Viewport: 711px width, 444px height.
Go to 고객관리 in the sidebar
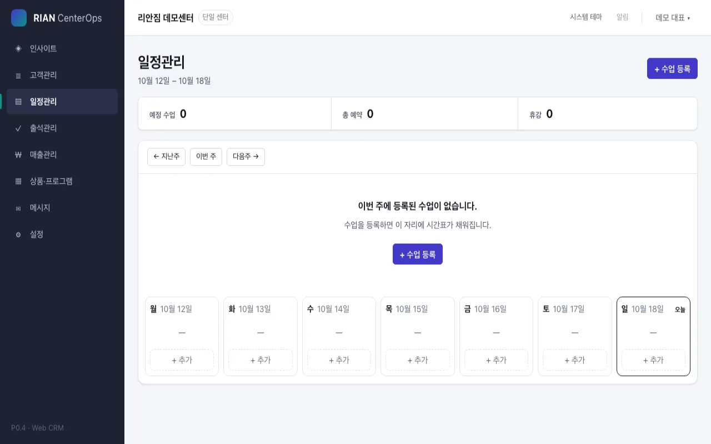click(62, 75)
